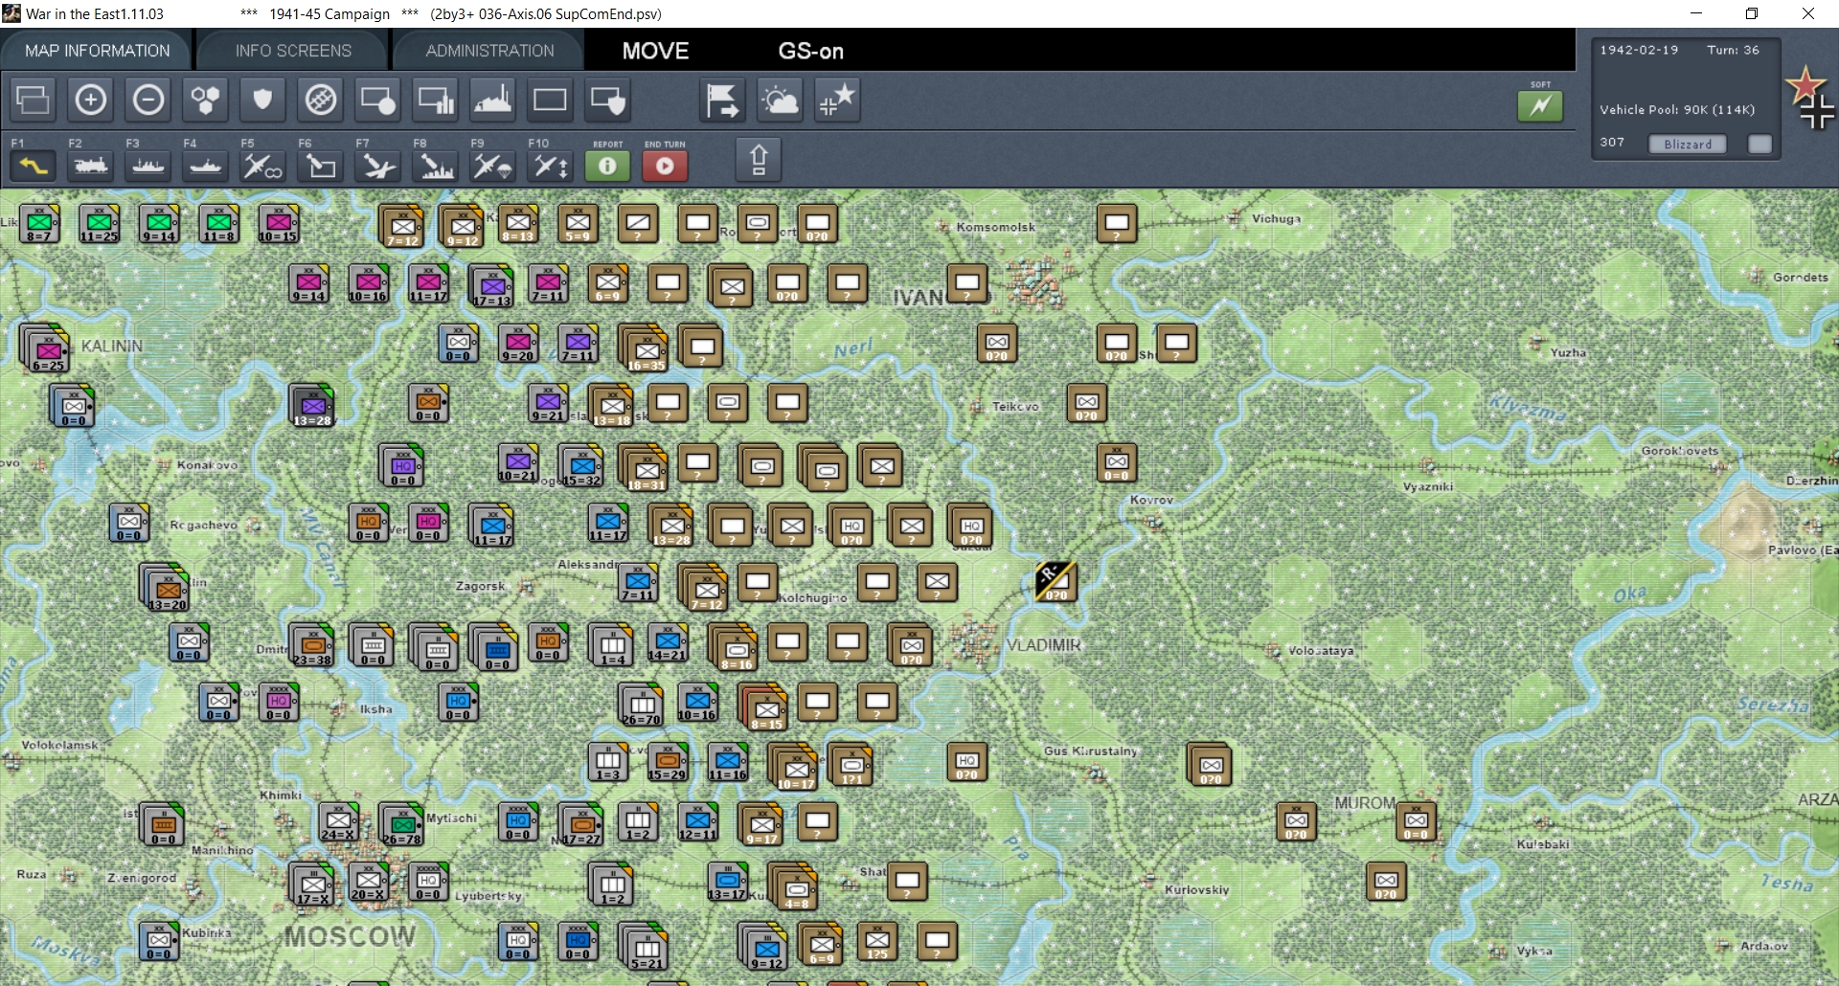Select the black-yellow unit counter near Vladimir
The image size is (1839, 986).
(1056, 581)
